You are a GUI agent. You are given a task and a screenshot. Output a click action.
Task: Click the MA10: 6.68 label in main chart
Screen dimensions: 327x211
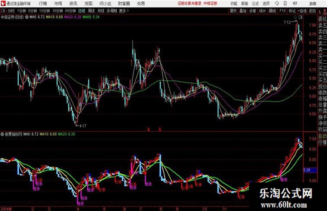click(x=54, y=17)
